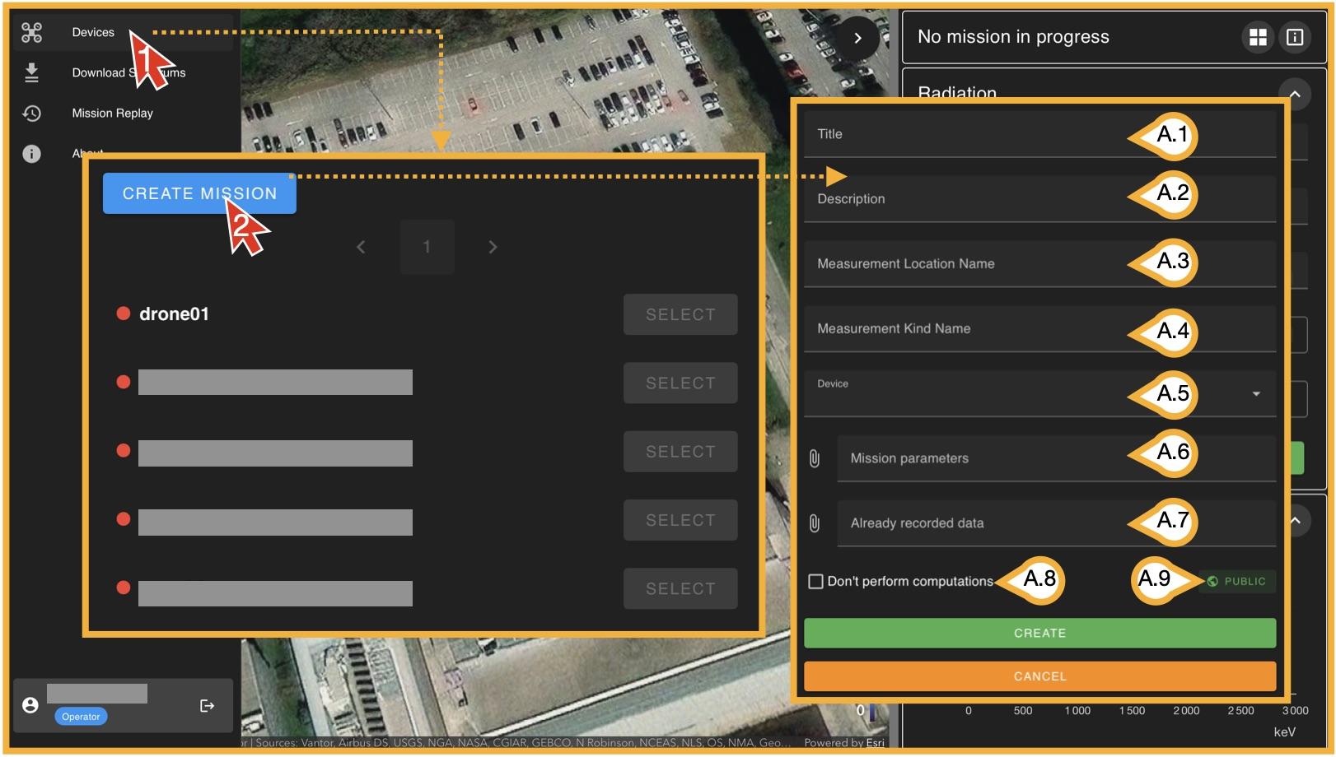Image resolution: width=1336 pixels, height=757 pixels.
Task: Open the Devices menu item
Action: tap(93, 33)
